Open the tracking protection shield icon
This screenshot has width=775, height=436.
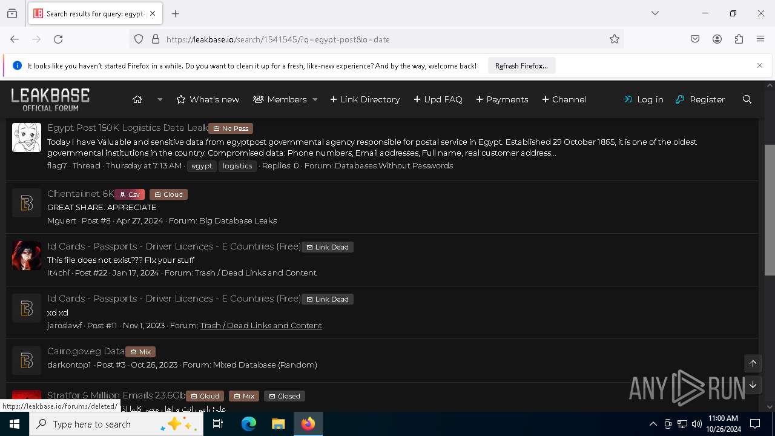(139, 39)
